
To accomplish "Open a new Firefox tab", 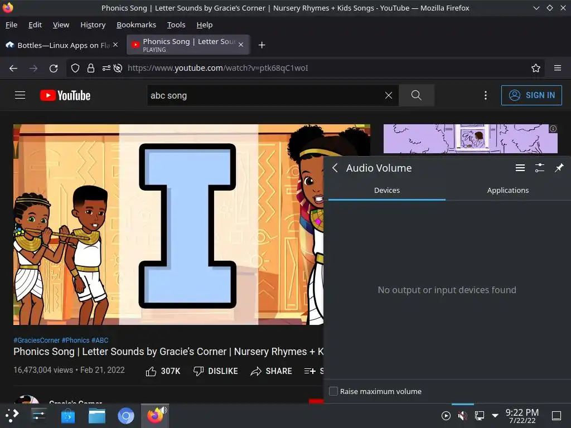I will pyautogui.click(x=262, y=45).
